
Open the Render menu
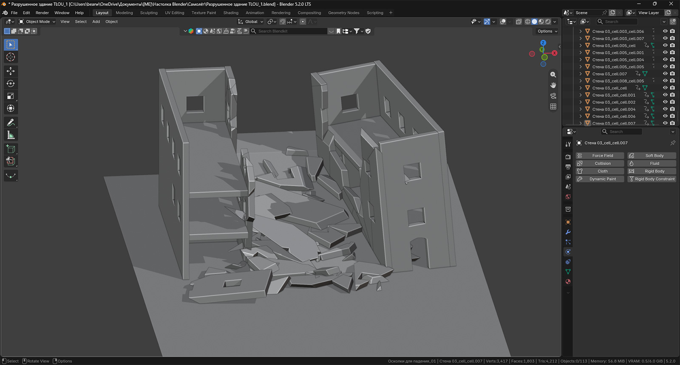[x=42, y=13]
